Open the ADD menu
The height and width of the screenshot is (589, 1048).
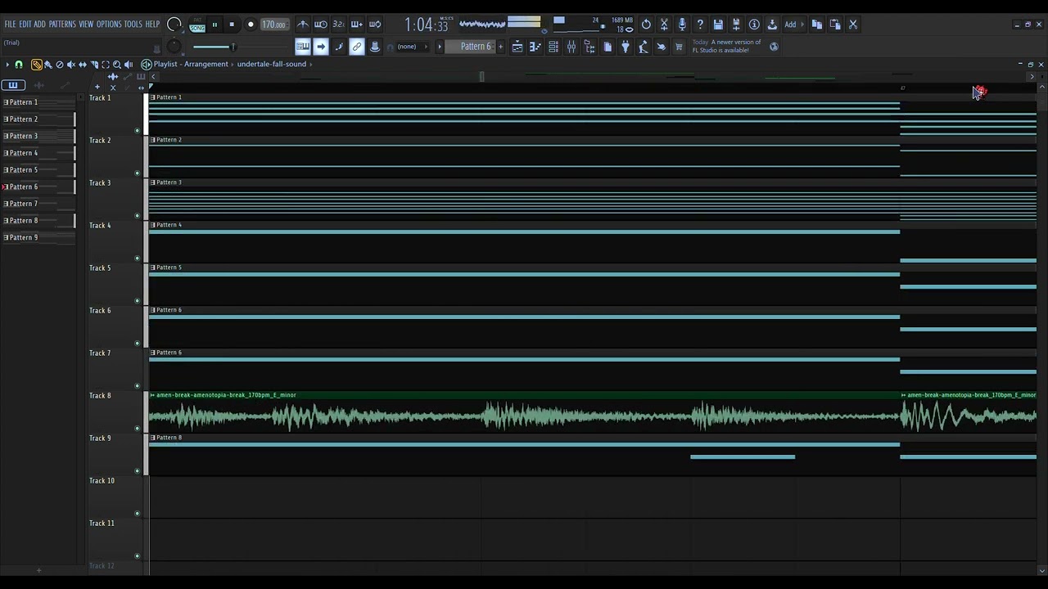pos(39,25)
